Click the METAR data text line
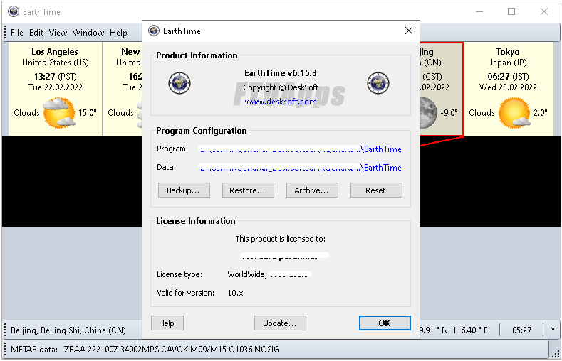Image resolution: width=562 pixels, height=361 pixels. coord(145,349)
